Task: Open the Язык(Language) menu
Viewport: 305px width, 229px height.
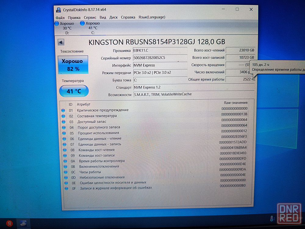Action: [152, 17]
